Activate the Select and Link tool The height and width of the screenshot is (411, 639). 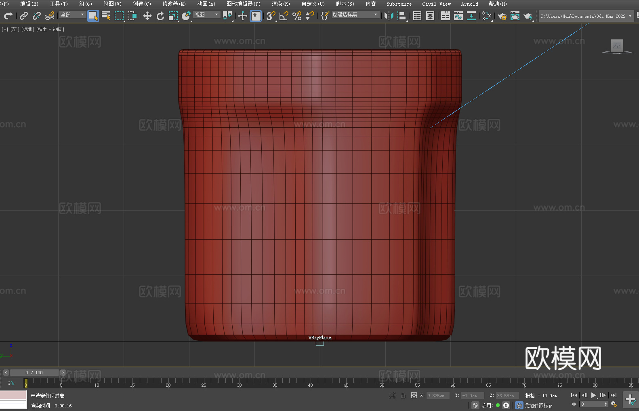pyautogui.click(x=24, y=16)
